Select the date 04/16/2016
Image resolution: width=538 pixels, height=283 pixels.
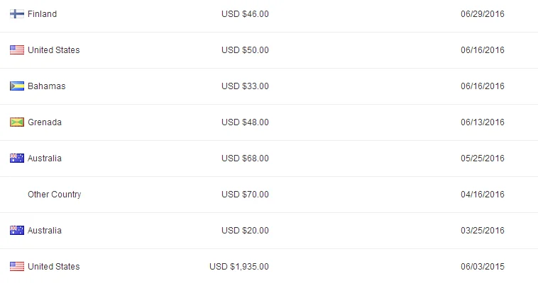click(483, 195)
